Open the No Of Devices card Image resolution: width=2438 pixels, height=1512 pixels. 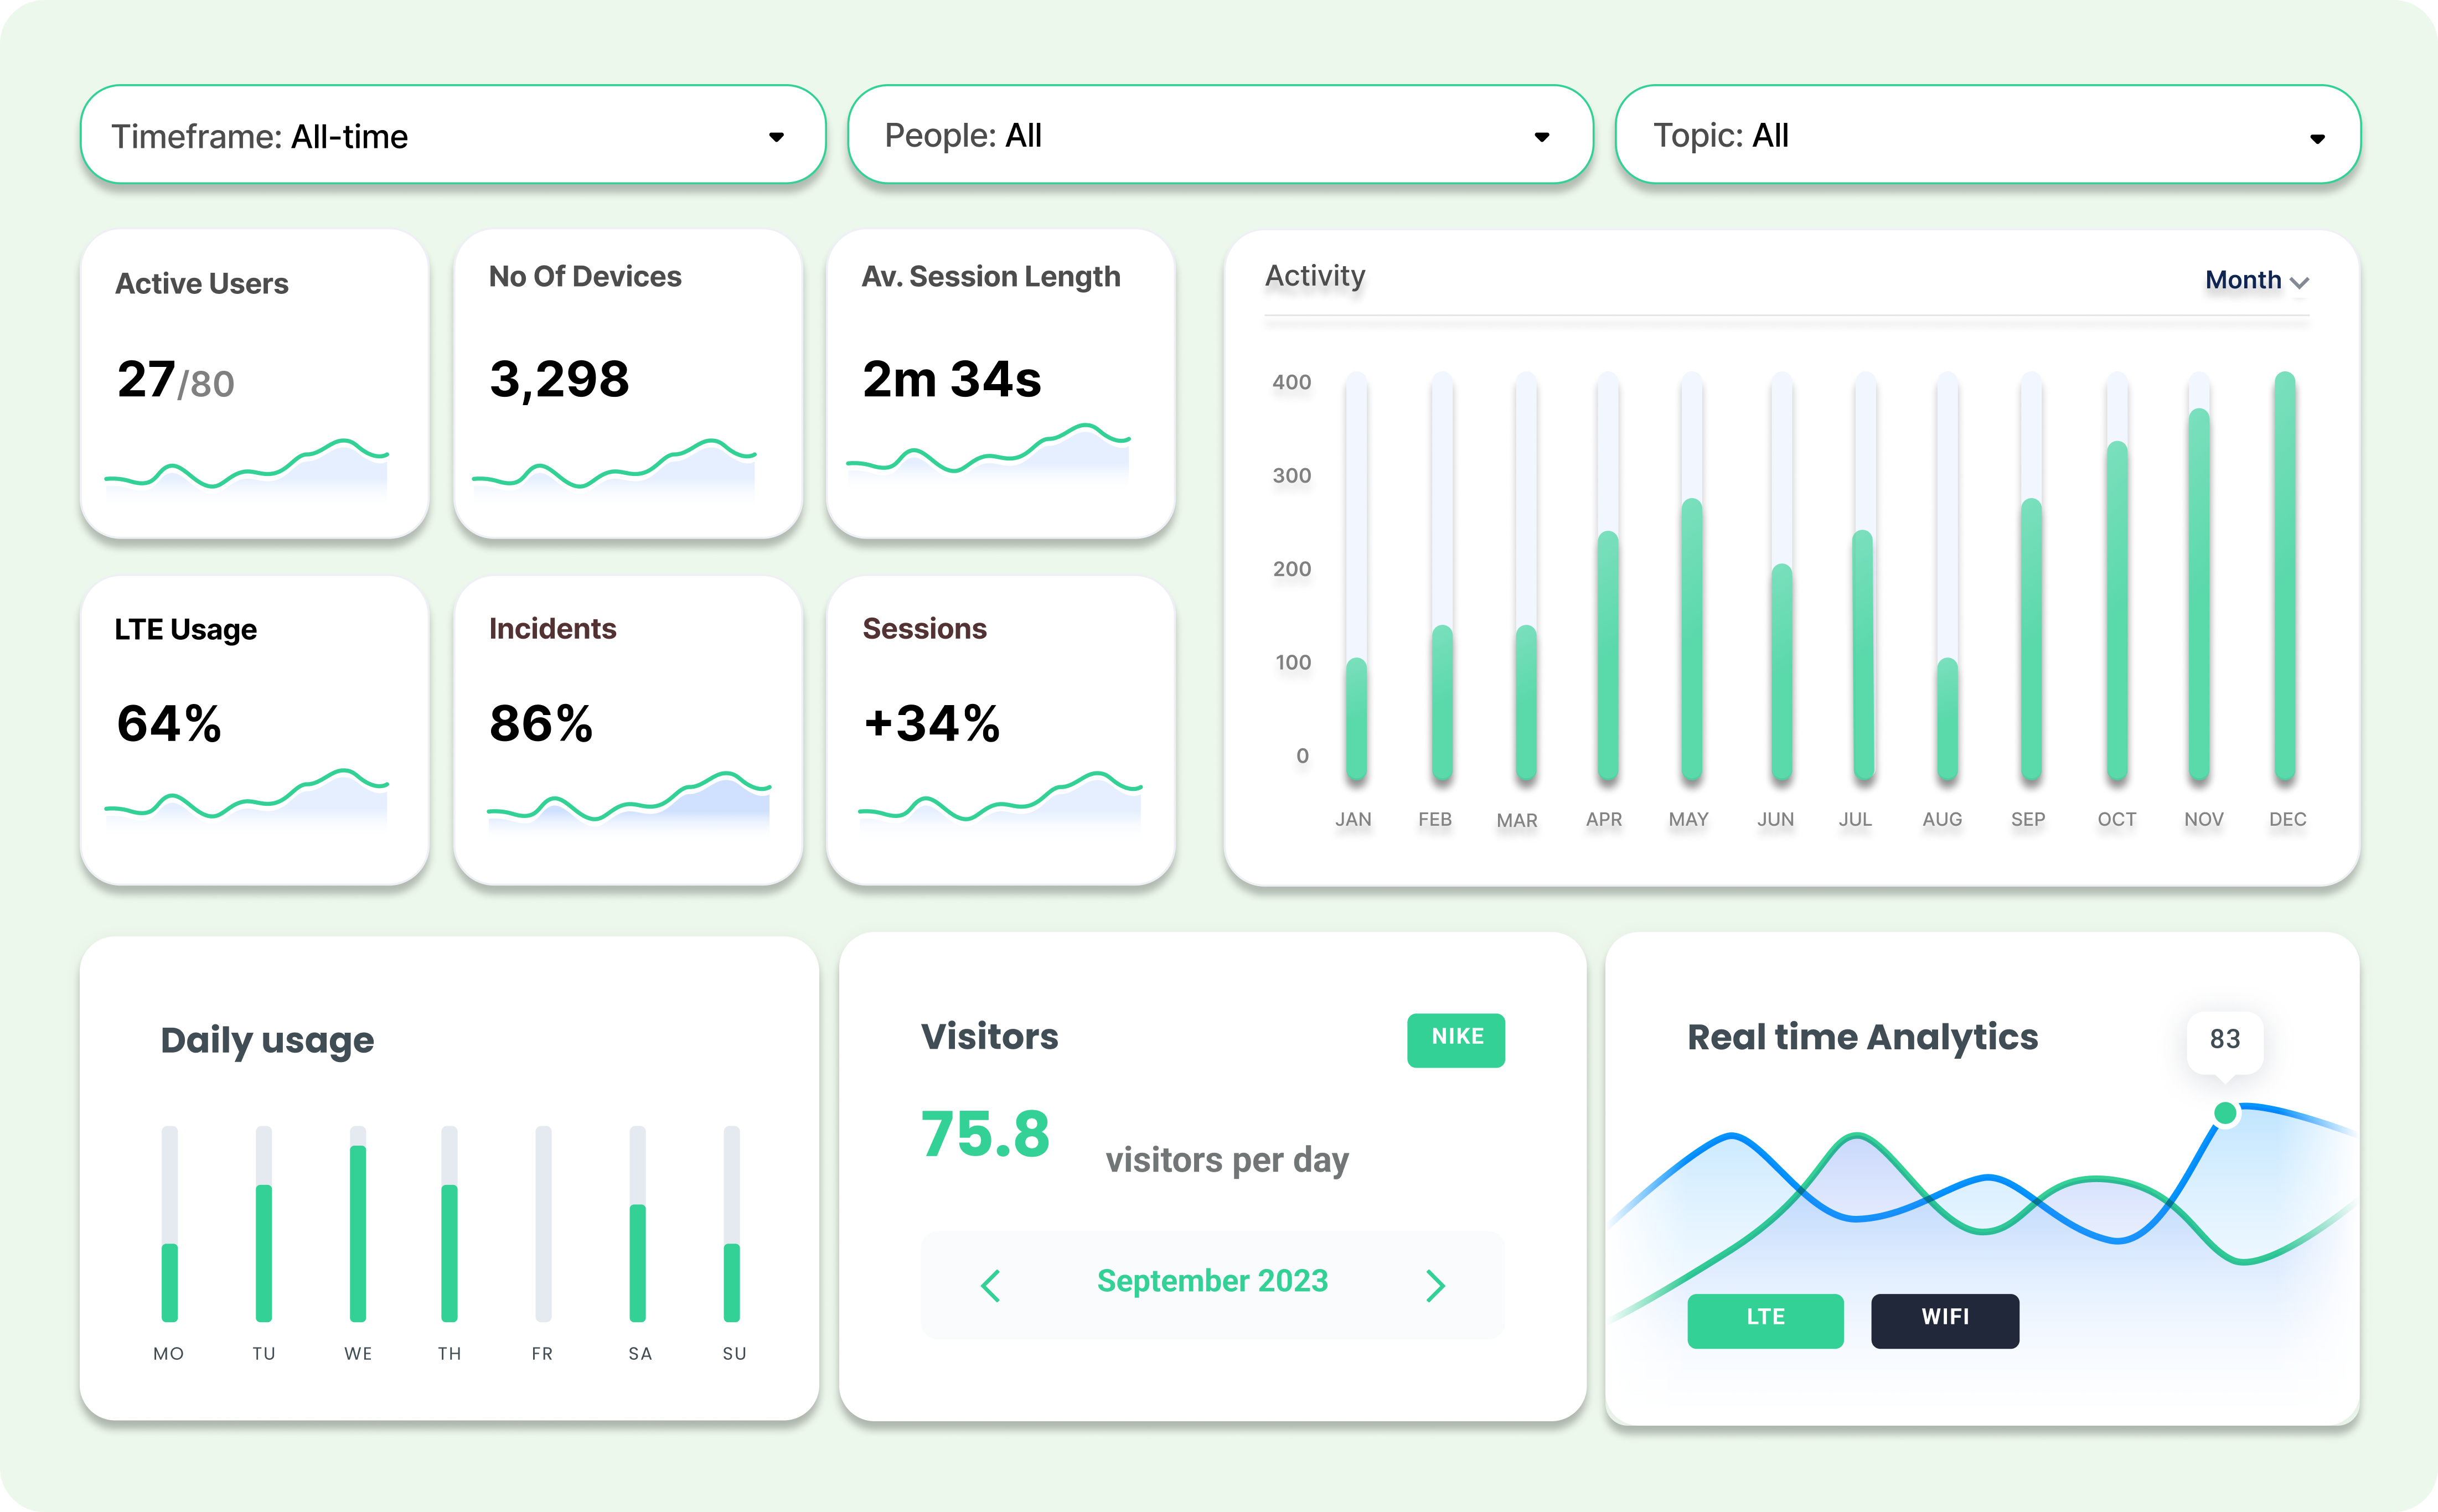(628, 384)
